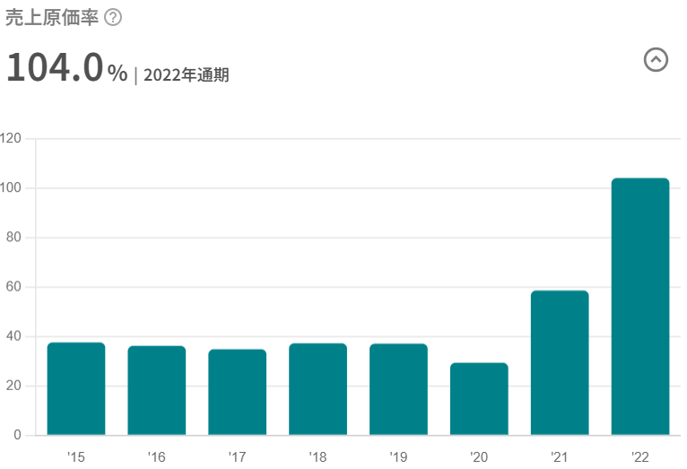
Task: Click the 100 y-axis label
Action: pyautogui.click(x=11, y=187)
